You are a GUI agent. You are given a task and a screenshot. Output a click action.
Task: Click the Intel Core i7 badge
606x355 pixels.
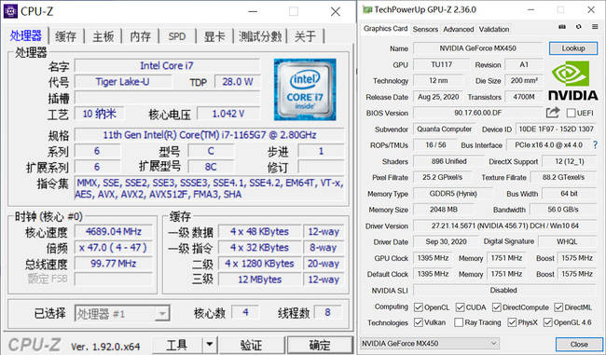click(305, 89)
